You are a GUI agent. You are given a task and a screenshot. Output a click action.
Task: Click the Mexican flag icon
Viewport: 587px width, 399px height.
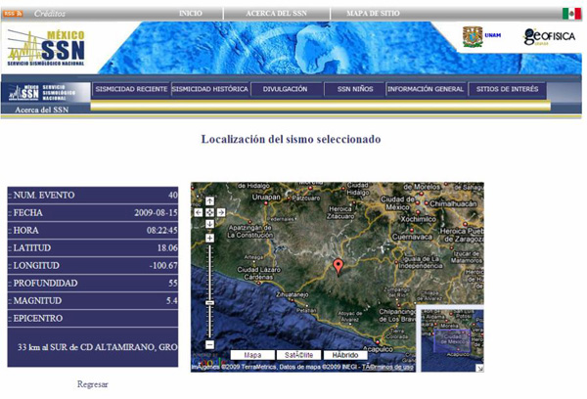(571, 14)
